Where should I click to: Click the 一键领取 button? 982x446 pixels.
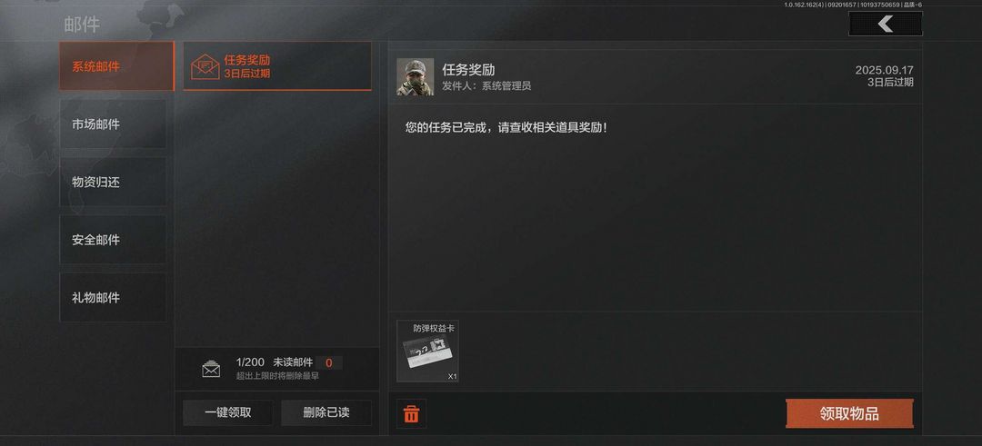pos(228,413)
